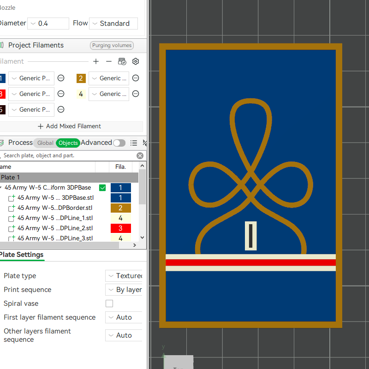This screenshot has width=369, height=369.
Task: Switch process to Objects mode
Action: coord(68,143)
